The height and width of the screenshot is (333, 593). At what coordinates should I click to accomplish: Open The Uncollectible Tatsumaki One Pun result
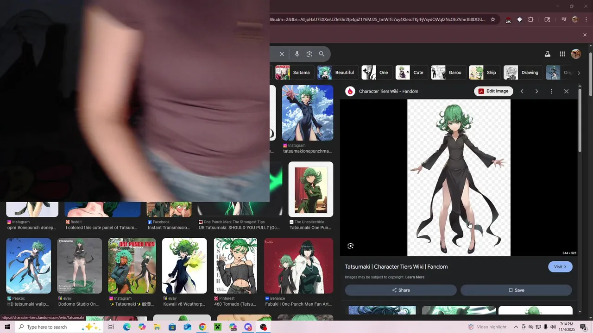(x=311, y=189)
